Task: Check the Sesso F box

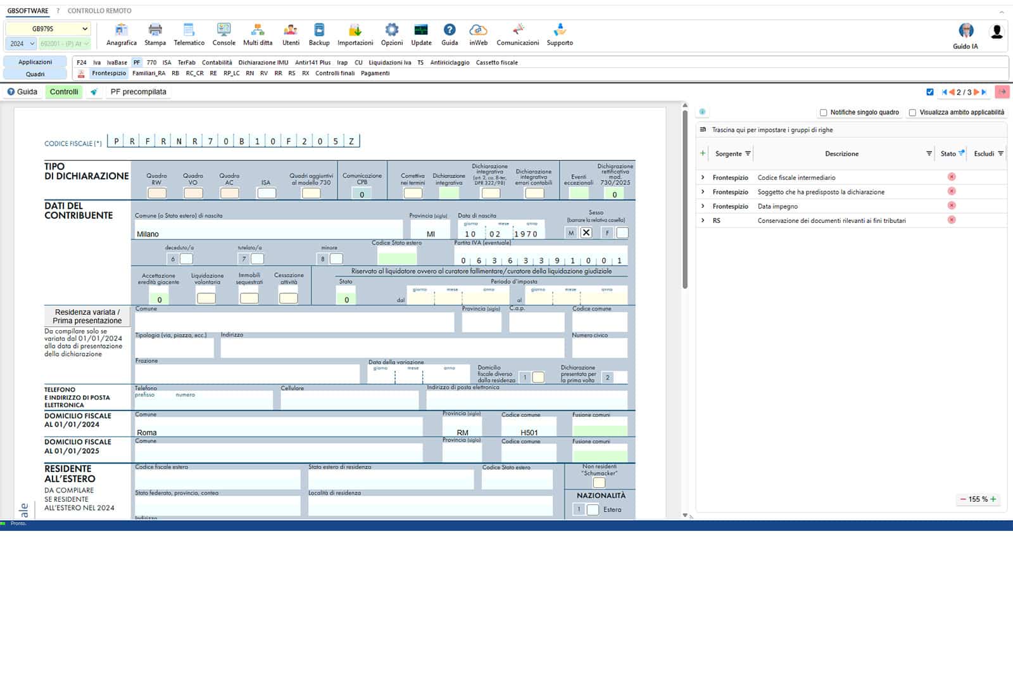Action: point(622,233)
